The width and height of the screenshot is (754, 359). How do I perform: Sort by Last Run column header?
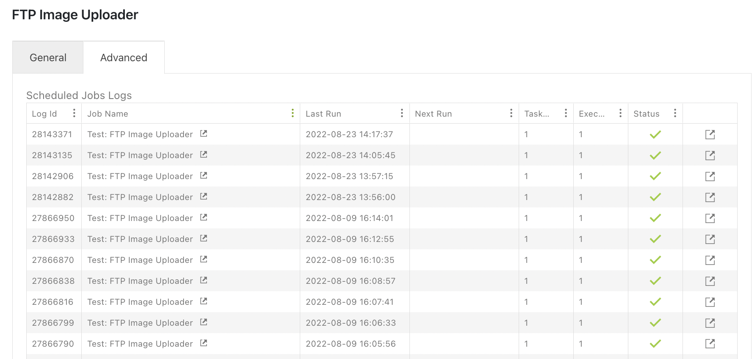coord(323,114)
